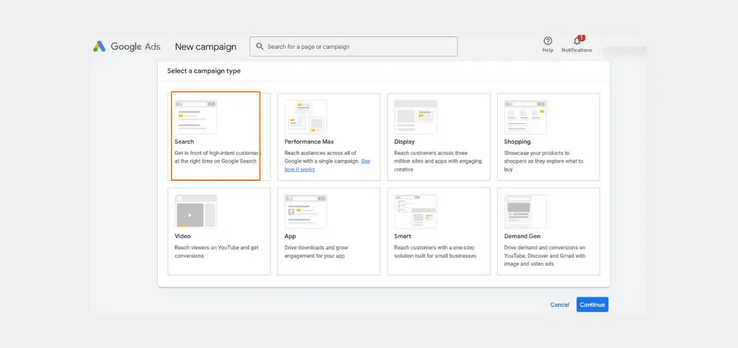Choose the Smart campaign title
The width and height of the screenshot is (738, 348).
tap(403, 236)
